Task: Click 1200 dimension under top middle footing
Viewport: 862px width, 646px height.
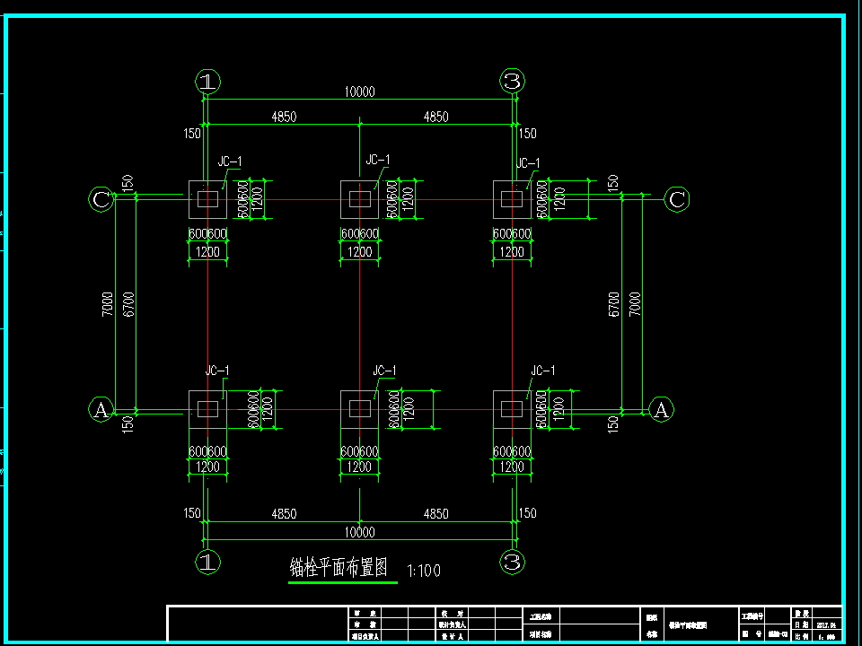Action: tap(359, 252)
